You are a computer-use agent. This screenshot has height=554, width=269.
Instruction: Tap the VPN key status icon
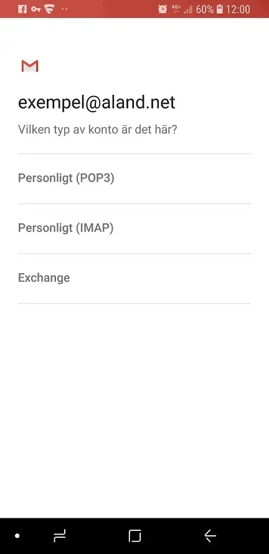[x=36, y=9]
